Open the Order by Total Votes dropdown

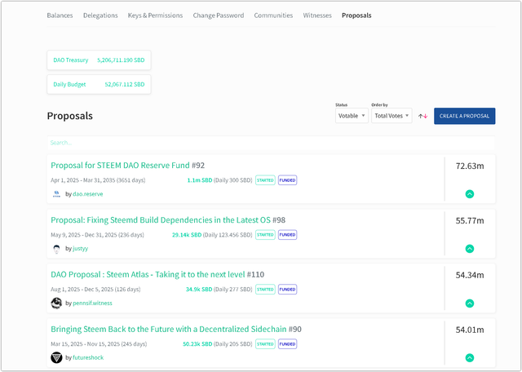pyautogui.click(x=391, y=116)
